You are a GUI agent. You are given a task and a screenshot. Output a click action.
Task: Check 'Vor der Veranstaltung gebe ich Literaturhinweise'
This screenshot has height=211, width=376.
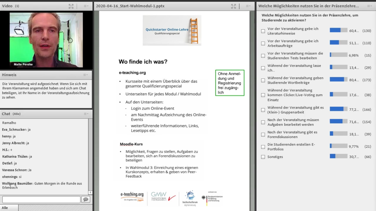click(263, 31)
